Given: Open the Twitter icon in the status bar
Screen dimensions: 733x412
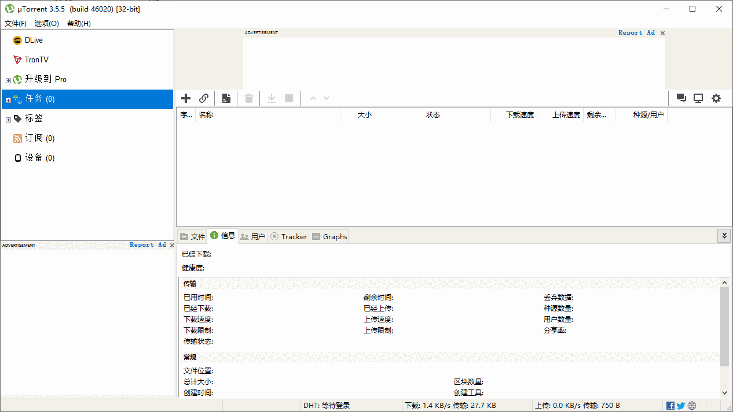Looking at the screenshot, I should (x=681, y=405).
